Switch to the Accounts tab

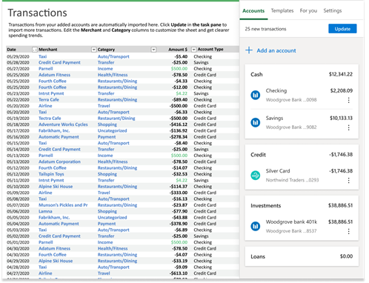(253, 11)
